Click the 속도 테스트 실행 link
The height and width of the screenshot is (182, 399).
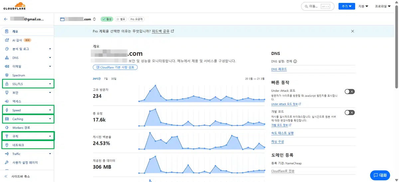click(282, 133)
